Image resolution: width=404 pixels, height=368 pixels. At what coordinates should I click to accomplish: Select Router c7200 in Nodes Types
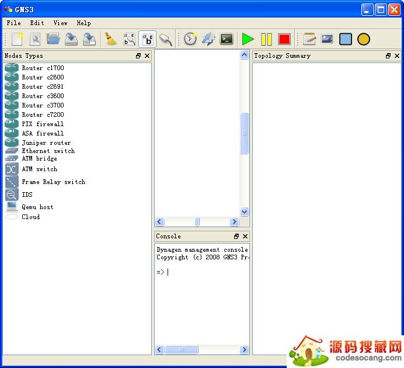[x=43, y=114]
